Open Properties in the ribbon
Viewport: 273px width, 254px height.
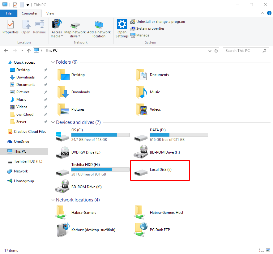click(x=10, y=27)
